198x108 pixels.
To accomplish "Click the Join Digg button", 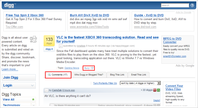I will [x=19, y=78].
